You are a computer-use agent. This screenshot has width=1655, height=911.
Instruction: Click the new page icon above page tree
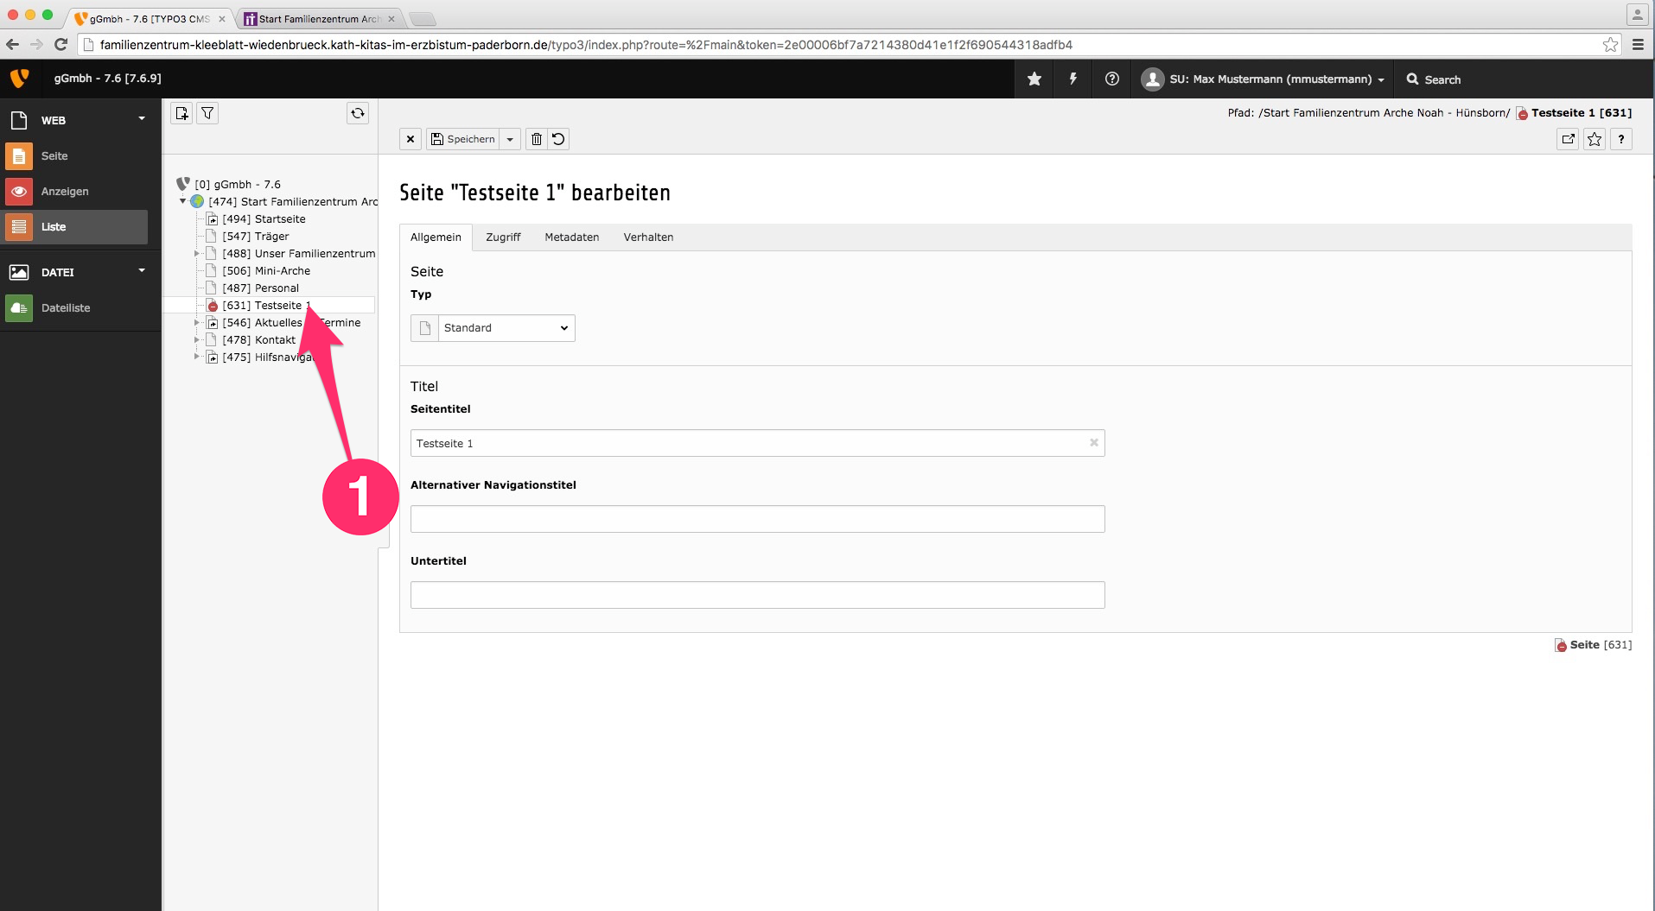pos(181,113)
